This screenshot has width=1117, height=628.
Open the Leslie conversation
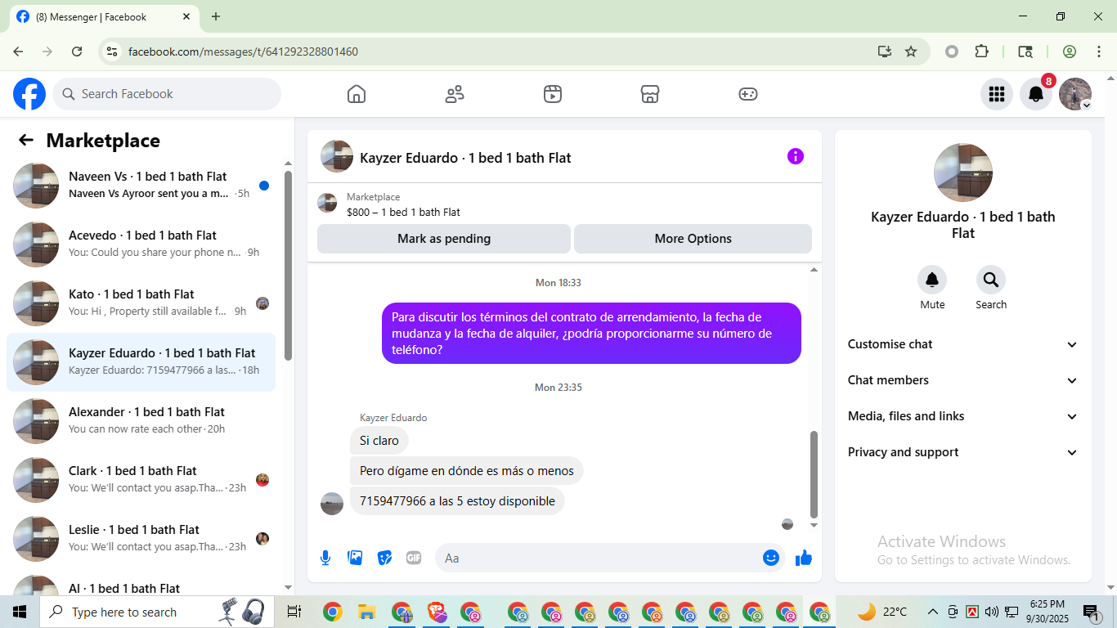(x=141, y=539)
